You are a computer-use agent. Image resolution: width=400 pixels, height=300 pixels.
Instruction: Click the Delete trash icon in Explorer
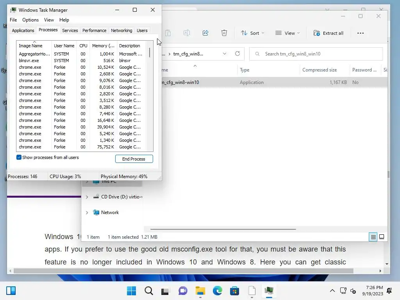click(224, 33)
